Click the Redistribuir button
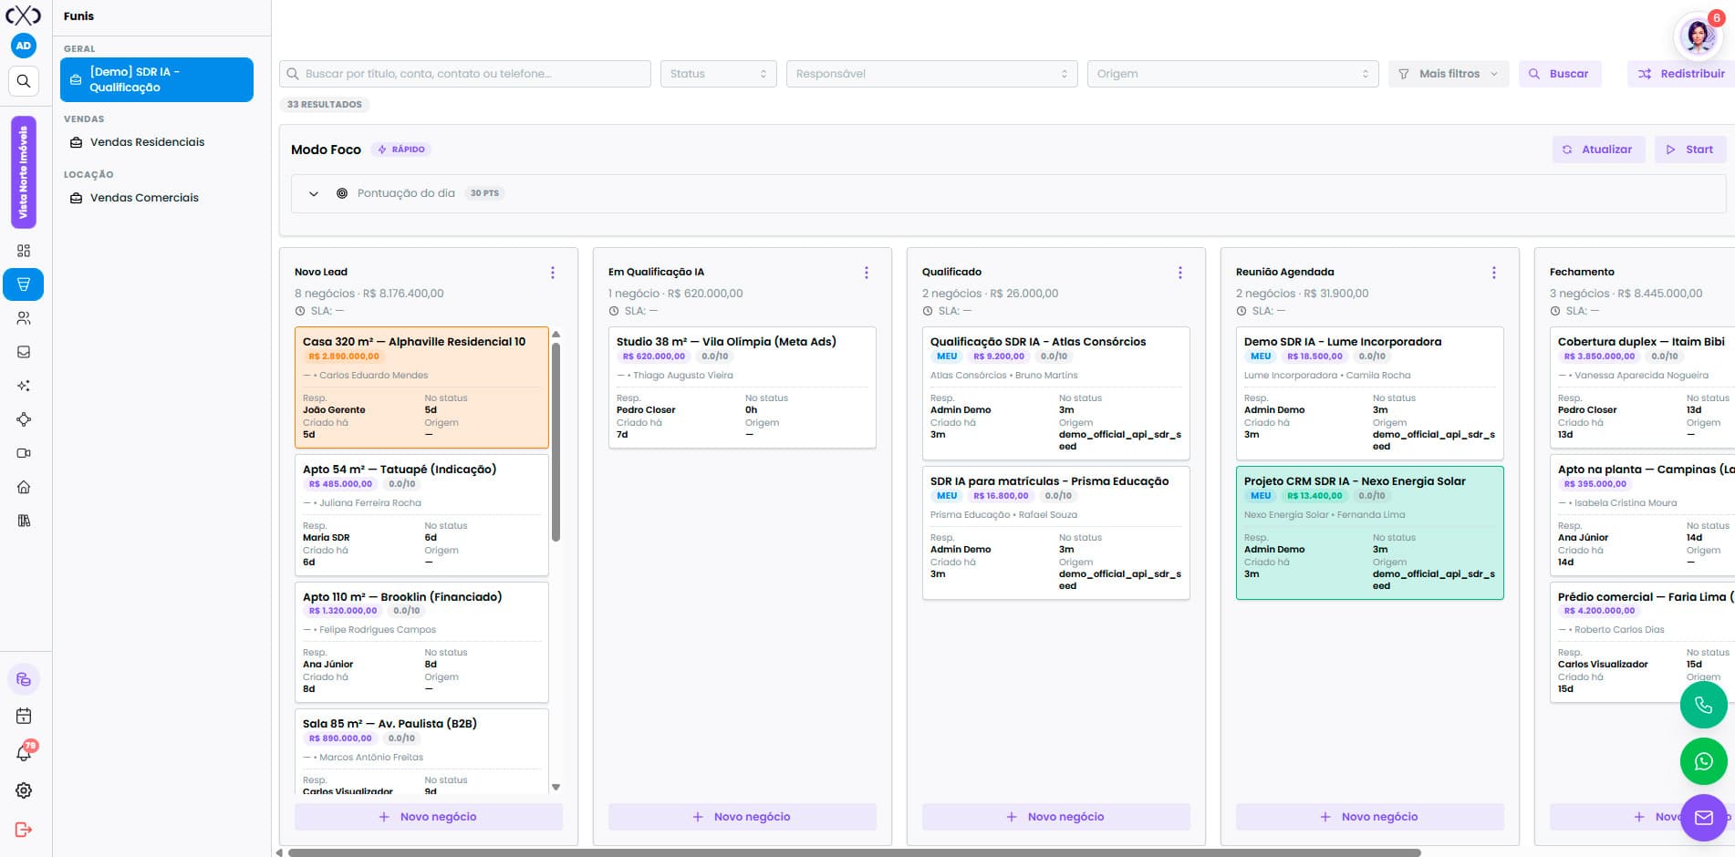This screenshot has width=1735, height=857. click(1681, 74)
